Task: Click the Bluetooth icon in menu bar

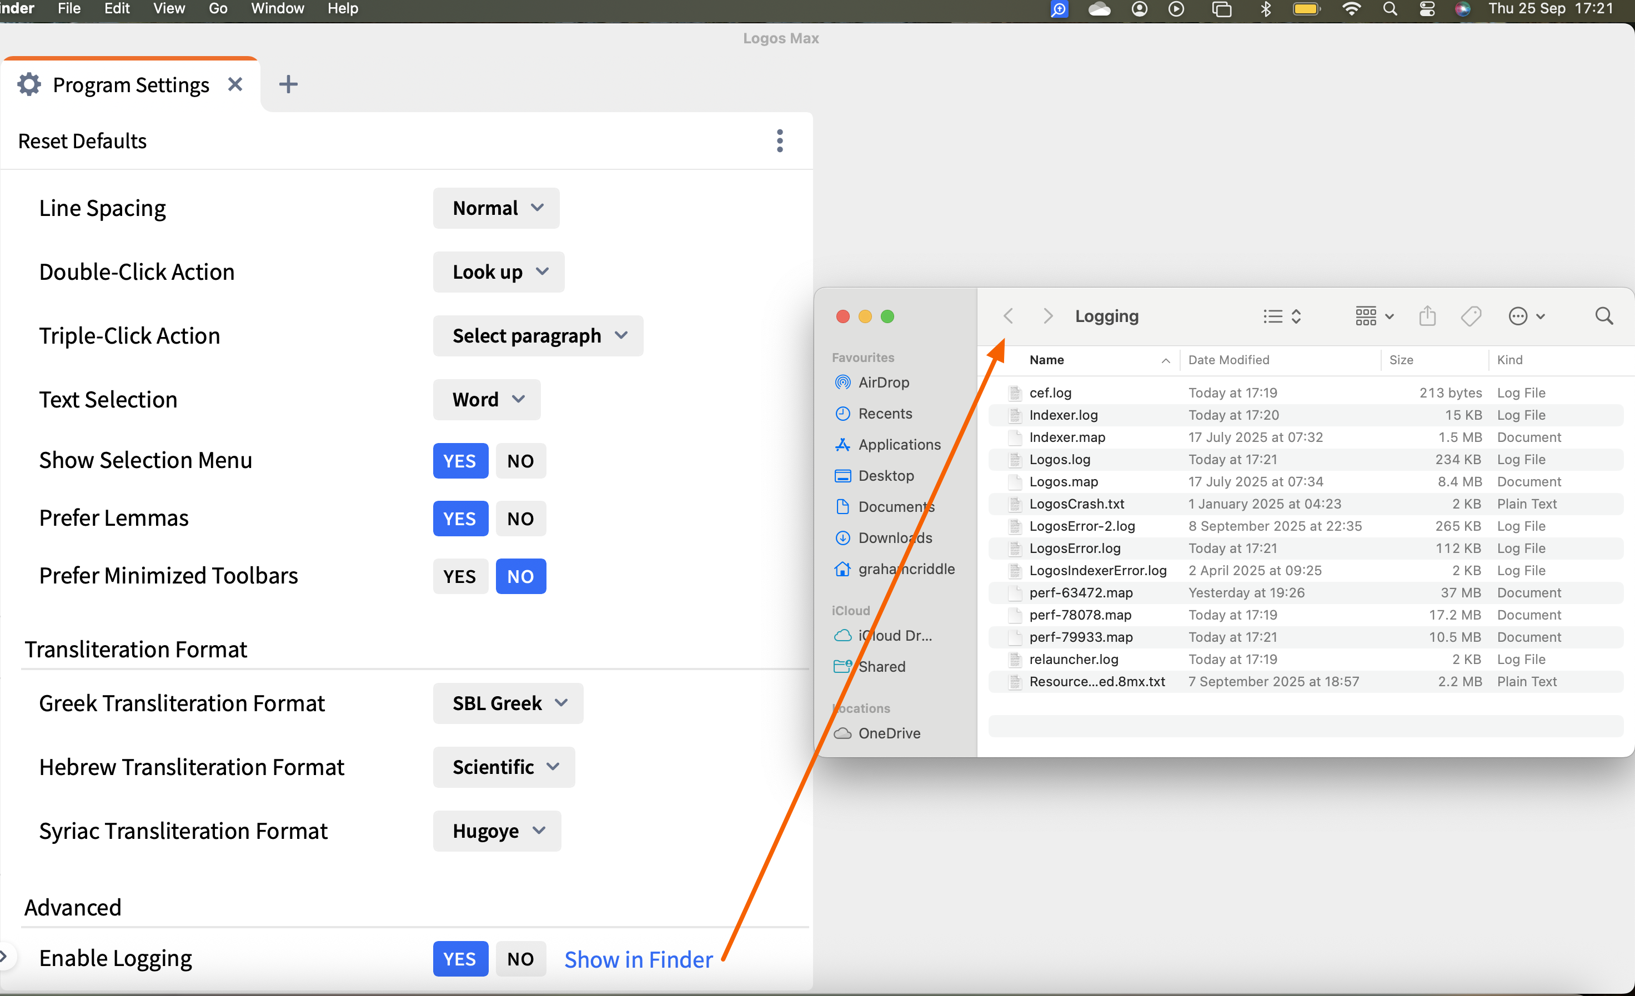Action: coord(1265,9)
